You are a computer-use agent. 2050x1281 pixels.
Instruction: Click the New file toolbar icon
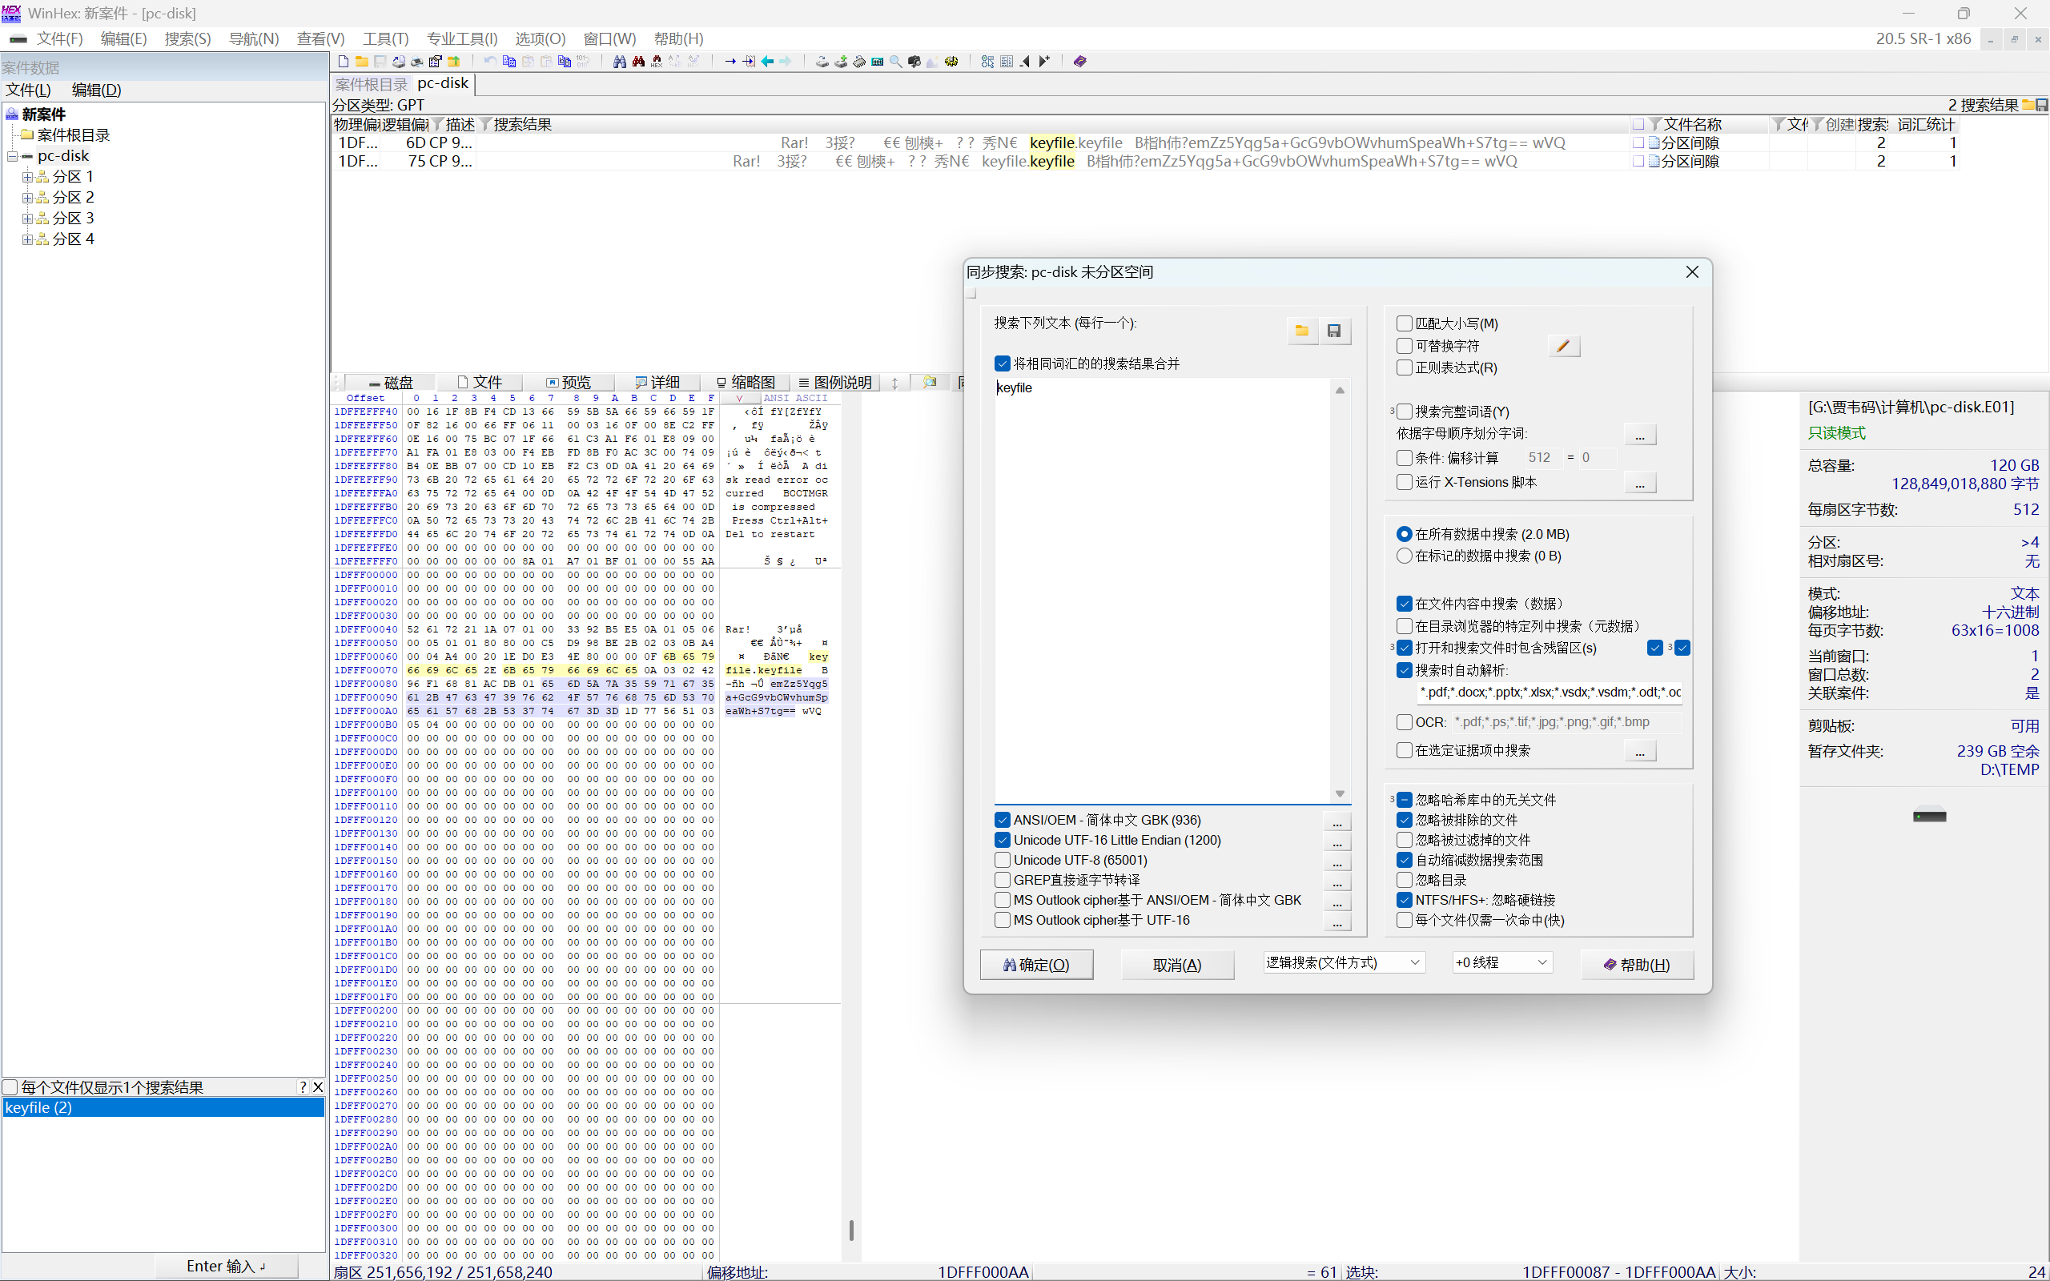pos(344,61)
